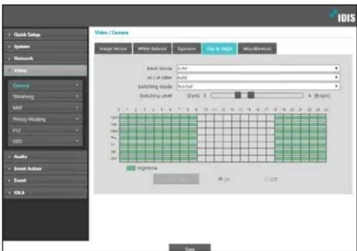
Task: Open the Privacy Masking submenu item
Action: [45, 119]
